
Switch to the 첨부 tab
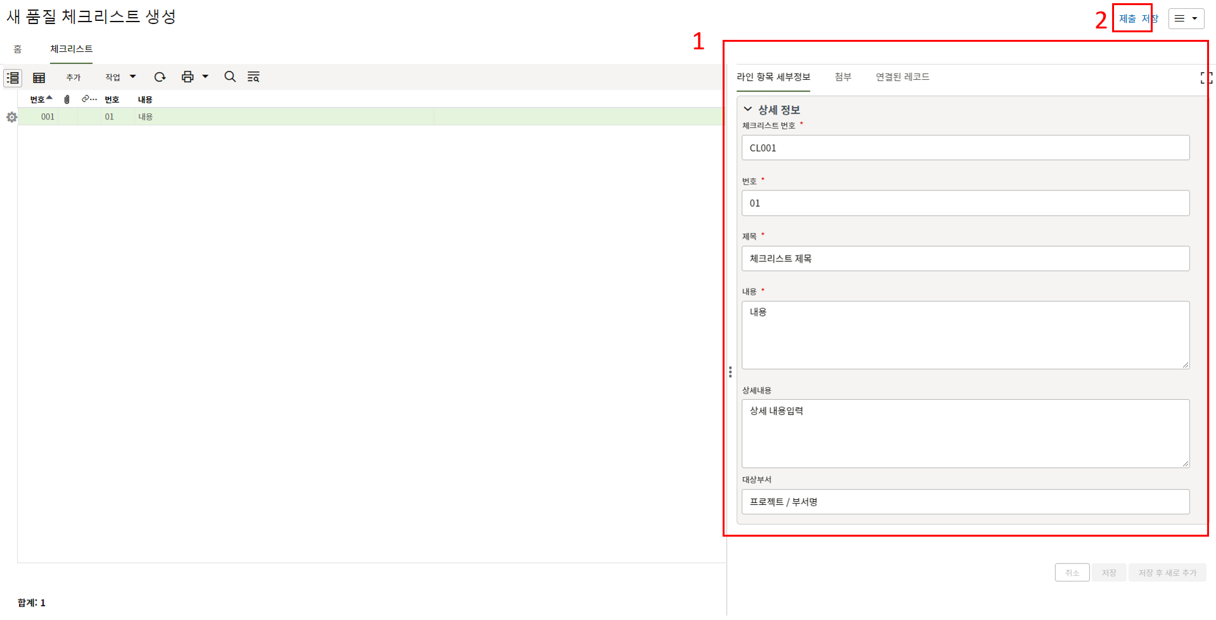[842, 77]
